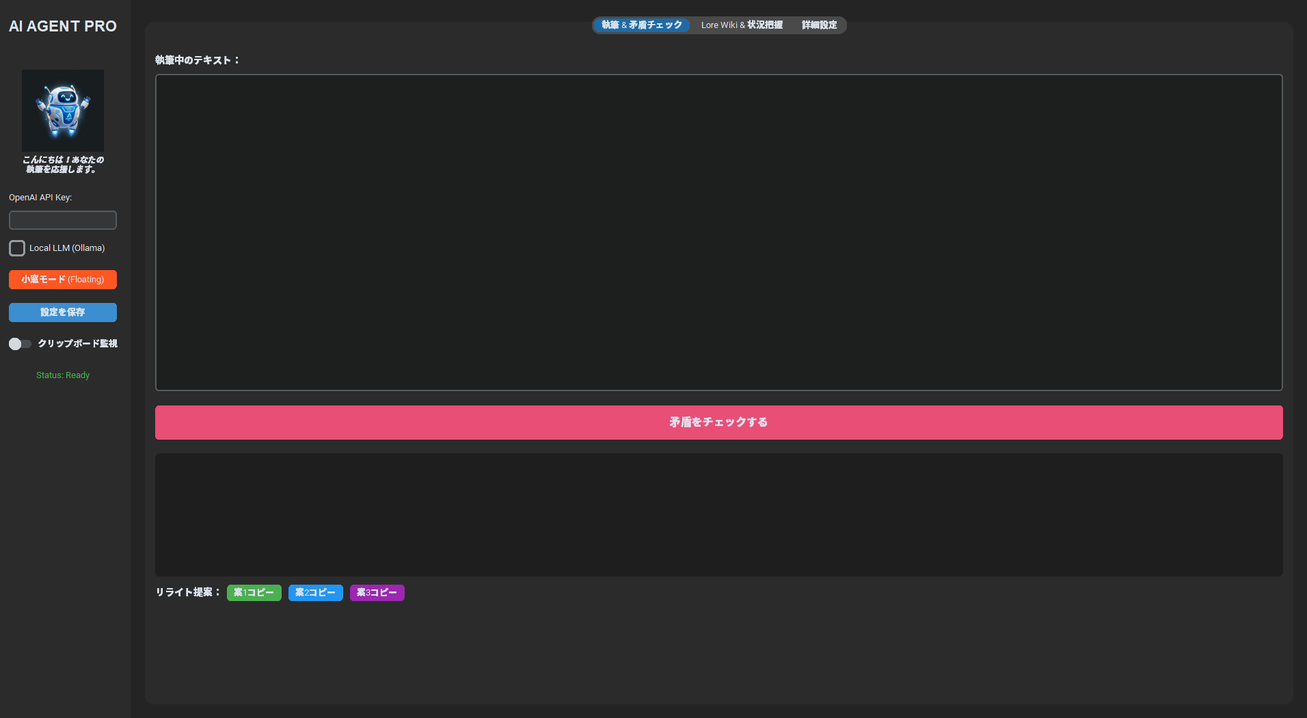Screen dimensions: 1307x718
Task: Click the dark result output panel
Action: (x=718, y=515)
